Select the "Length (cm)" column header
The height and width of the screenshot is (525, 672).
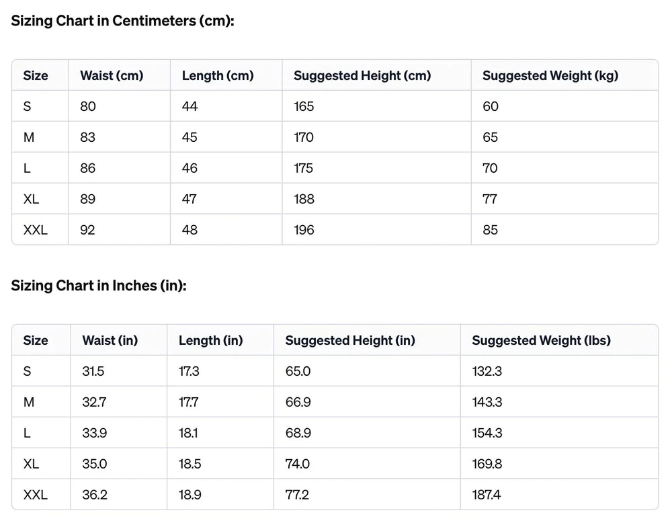tap(218, 76)
